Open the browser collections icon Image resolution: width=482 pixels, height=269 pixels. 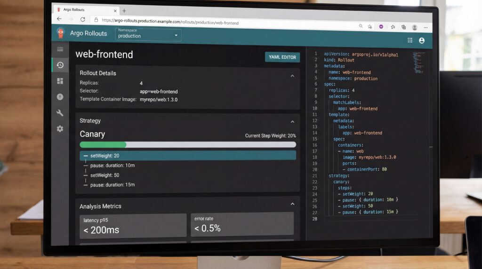(403, 27)
